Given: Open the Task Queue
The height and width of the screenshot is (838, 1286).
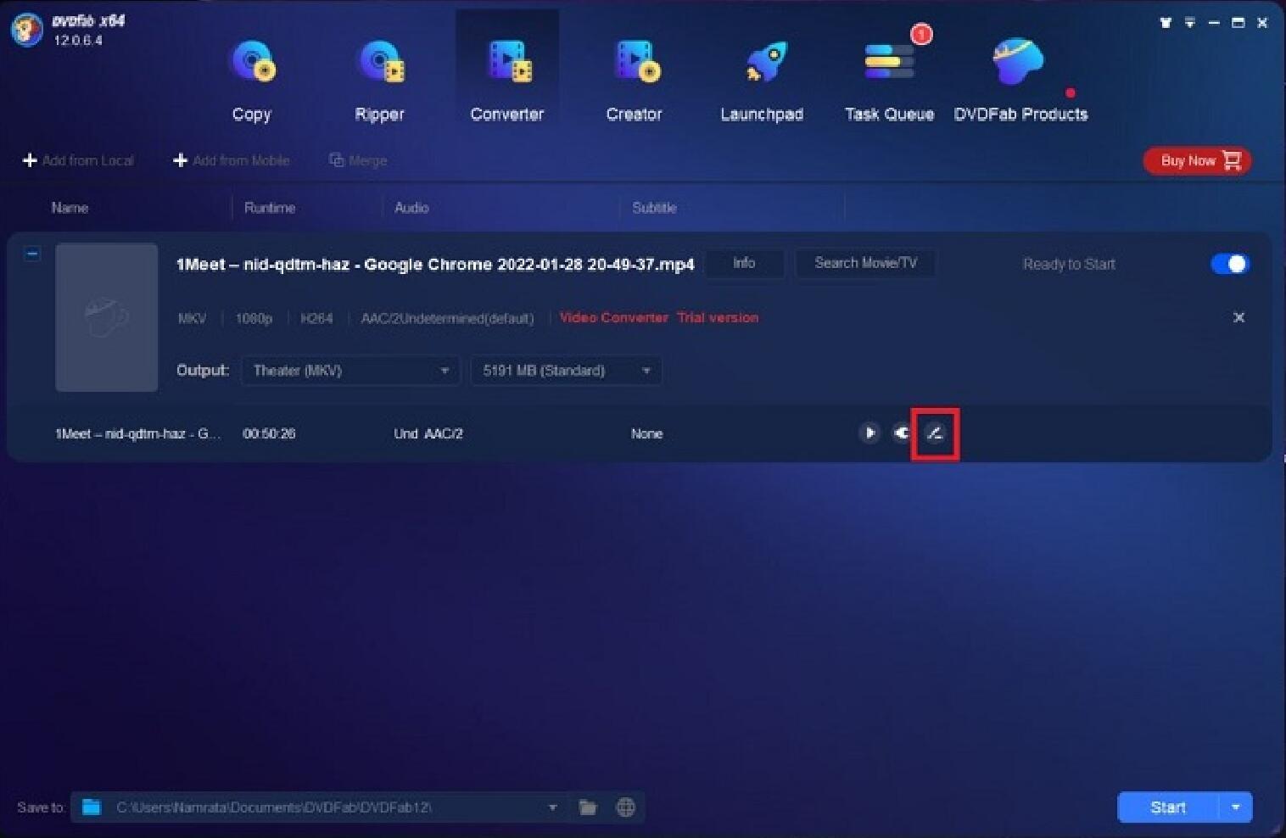Looking at the screenshot, I should tap(889, 81).
